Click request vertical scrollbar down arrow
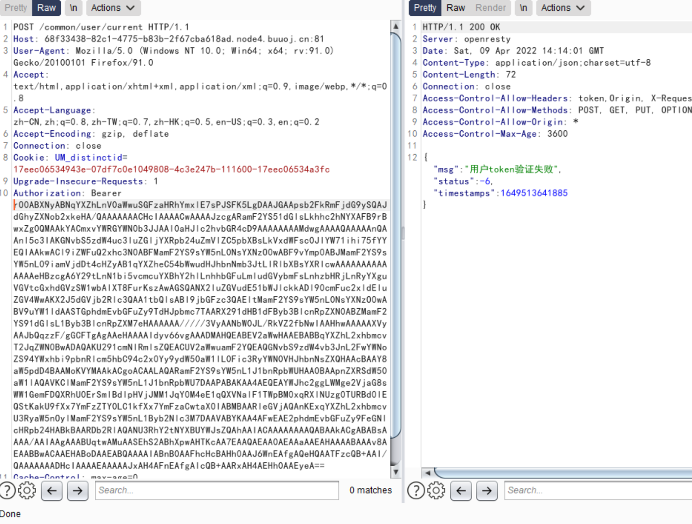 coord(395,472)
